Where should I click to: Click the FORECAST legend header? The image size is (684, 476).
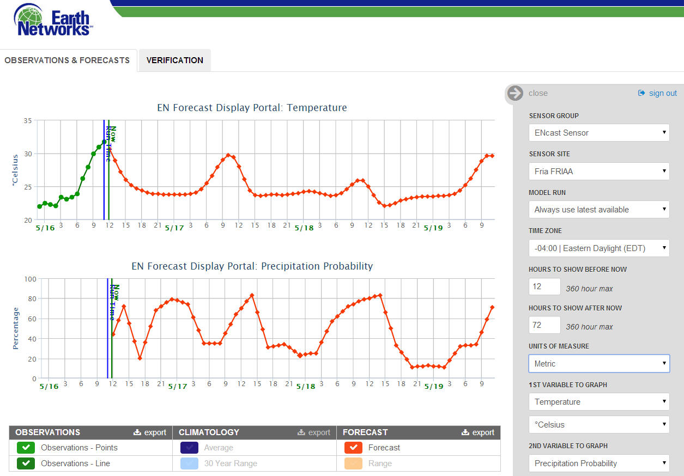click(365, 432)
